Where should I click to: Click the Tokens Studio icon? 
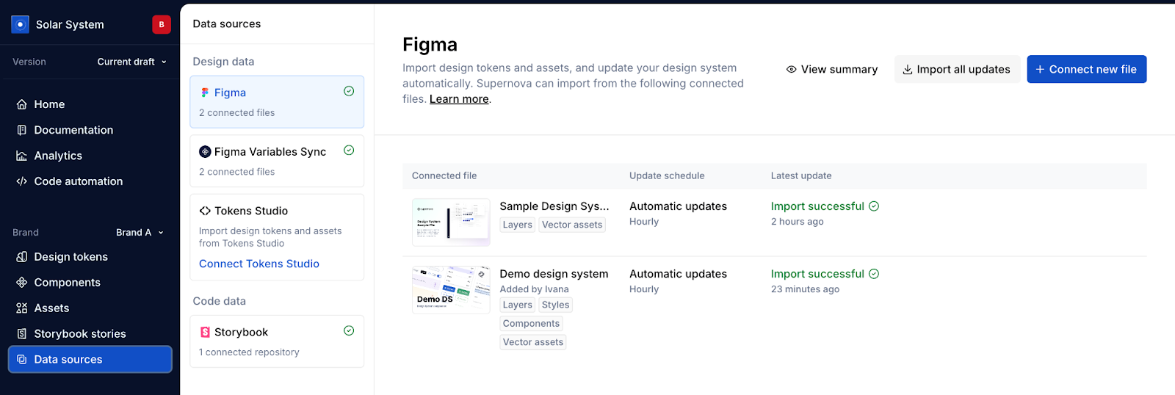click(x=205, y=211)
